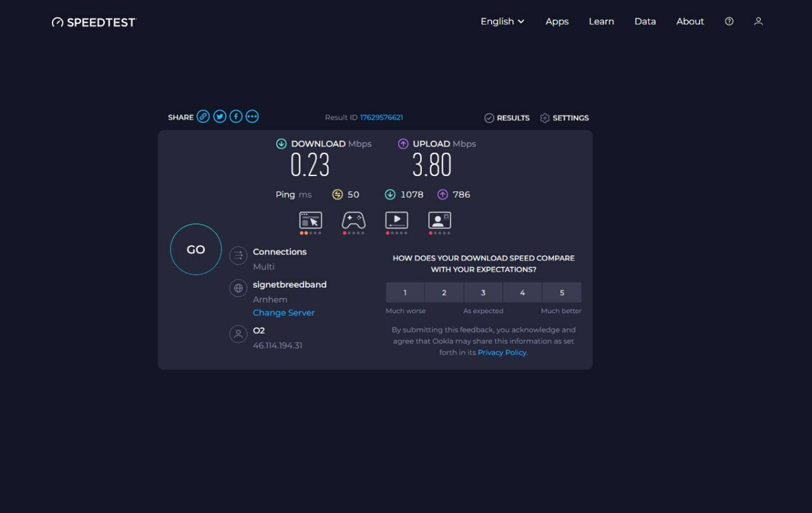Viewport: 812px width, 513px height.
Task: Click the download value 0.23
Action: 310,166
